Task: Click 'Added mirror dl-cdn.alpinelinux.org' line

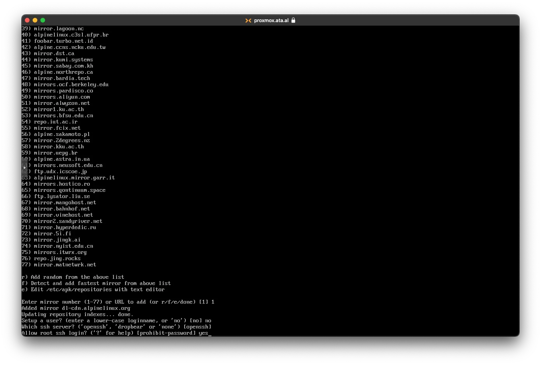Action: tap(76, 308)
